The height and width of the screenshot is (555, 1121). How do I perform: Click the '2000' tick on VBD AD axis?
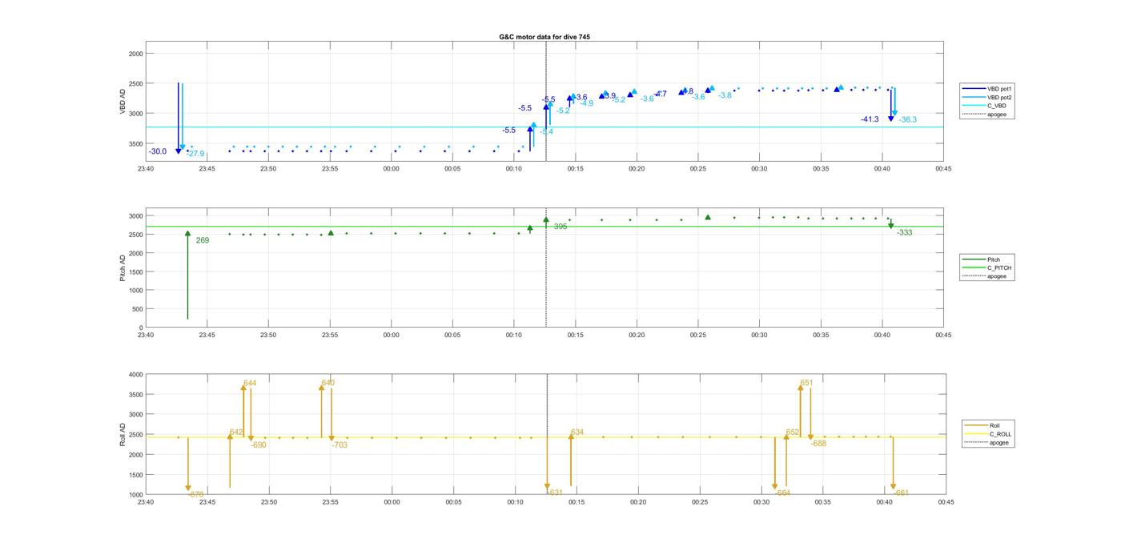135,54
